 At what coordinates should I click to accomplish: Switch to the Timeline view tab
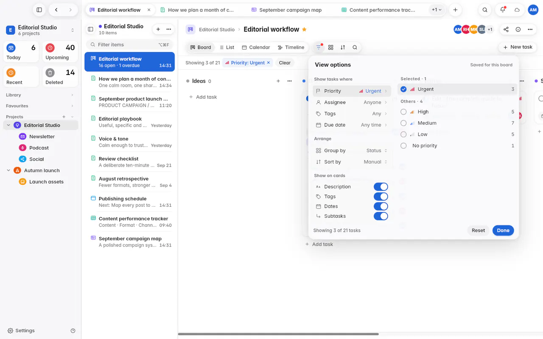tap(291, 47)
